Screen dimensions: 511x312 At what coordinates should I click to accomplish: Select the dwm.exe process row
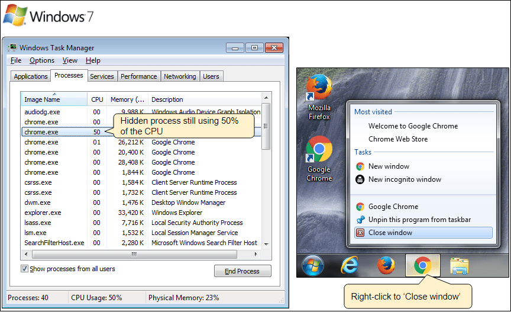click(x=141, y=202)
